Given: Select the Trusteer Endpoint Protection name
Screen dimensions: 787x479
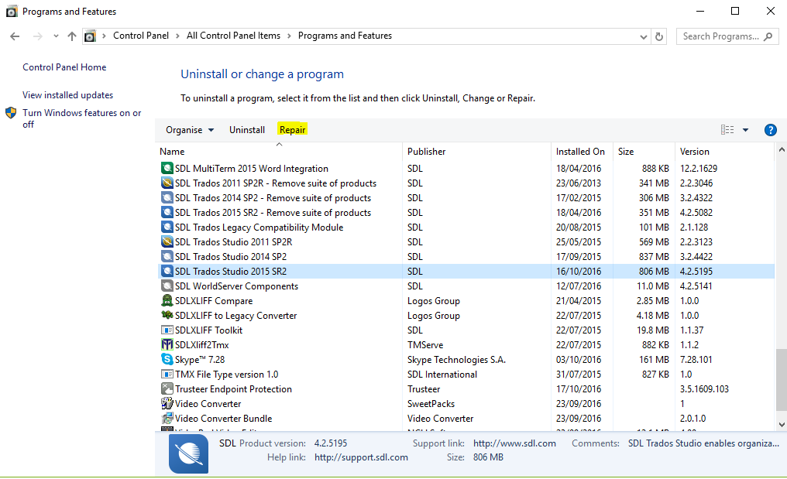Looking at the screenshot, I should pyautogui.click(x=233, y=389).
